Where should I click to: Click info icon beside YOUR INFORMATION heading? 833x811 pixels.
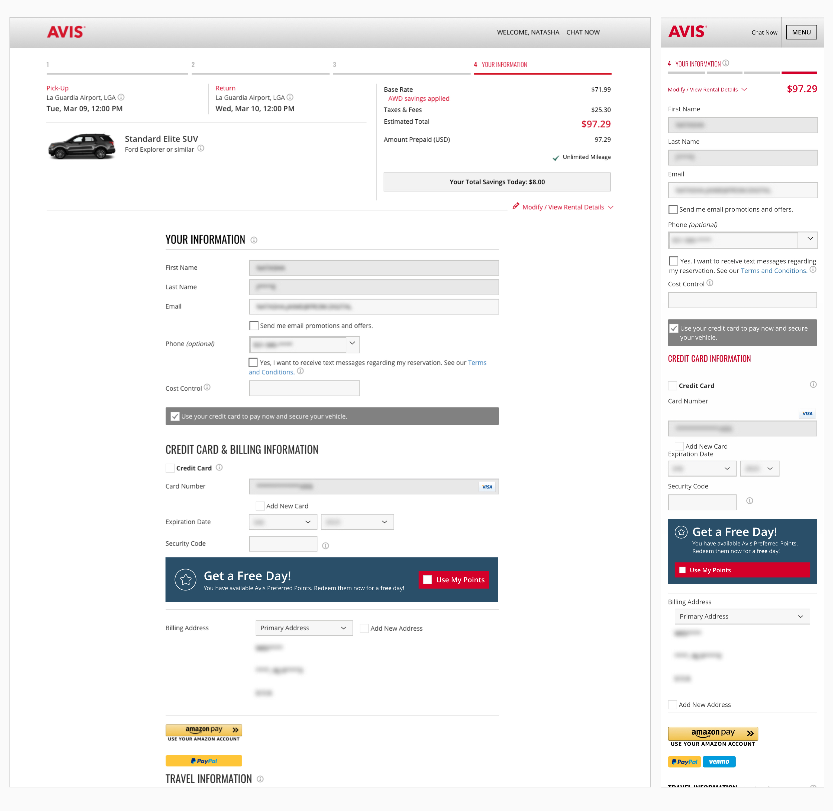254,240
